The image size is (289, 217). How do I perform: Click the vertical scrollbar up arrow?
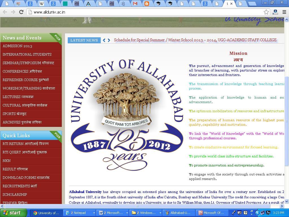(x=286, y=19)
